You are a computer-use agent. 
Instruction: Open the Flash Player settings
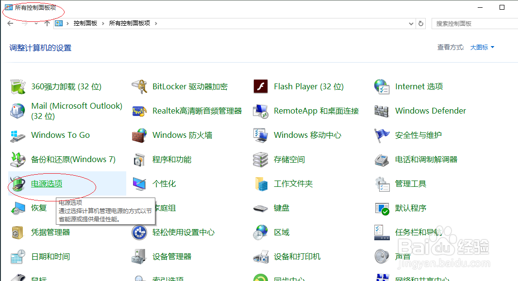point(309,86)
